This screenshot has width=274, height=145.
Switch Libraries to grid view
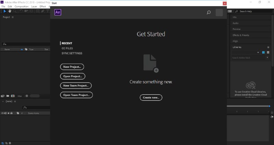click(x=263, y=52)
